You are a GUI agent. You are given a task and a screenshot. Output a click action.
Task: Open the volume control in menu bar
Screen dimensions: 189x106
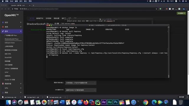pyautogui.click(x=164, y=1)
